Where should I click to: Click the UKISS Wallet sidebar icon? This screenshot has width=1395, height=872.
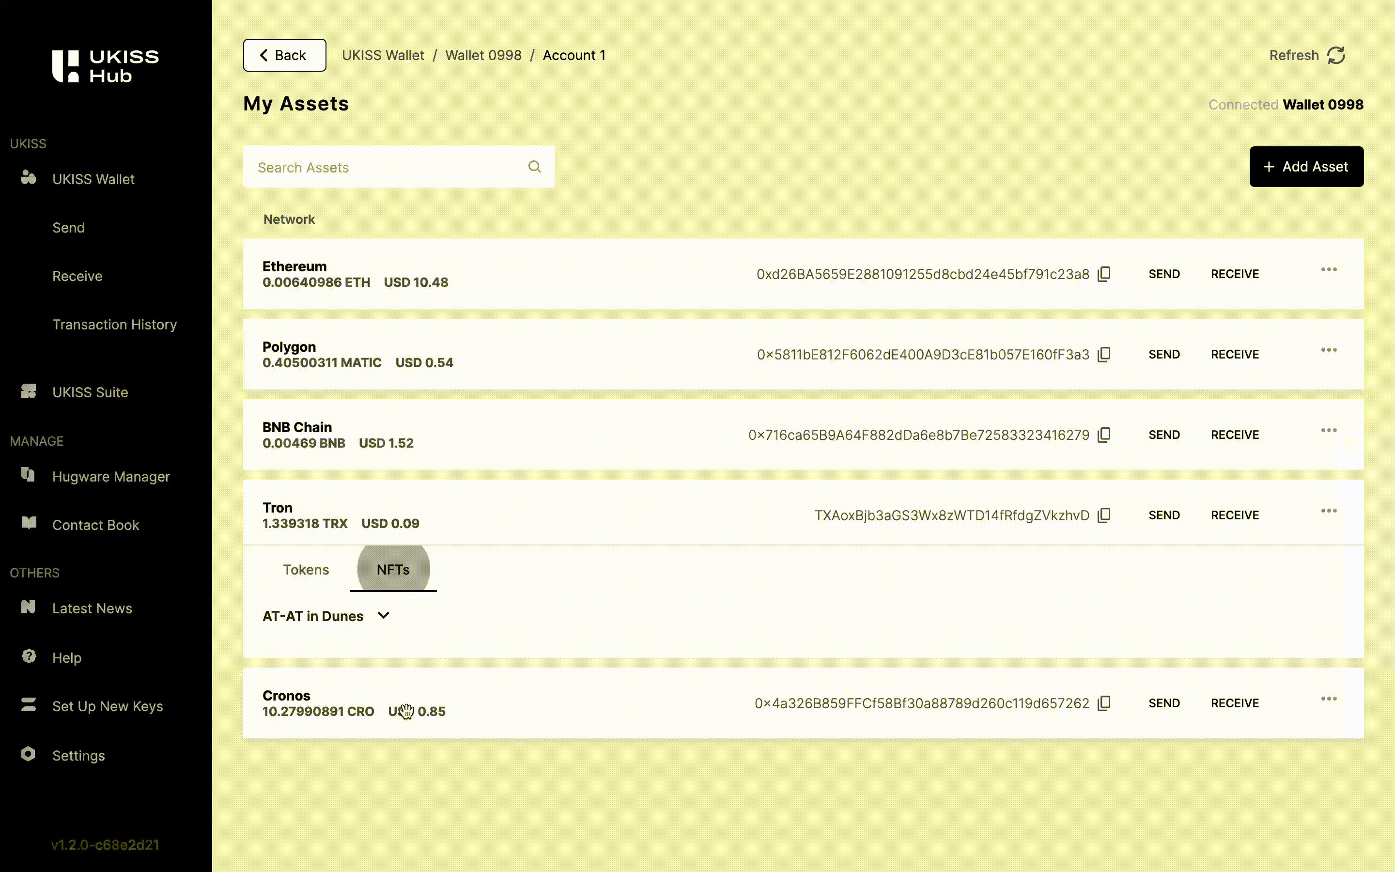pyautogui.click(x=28, y=177)
